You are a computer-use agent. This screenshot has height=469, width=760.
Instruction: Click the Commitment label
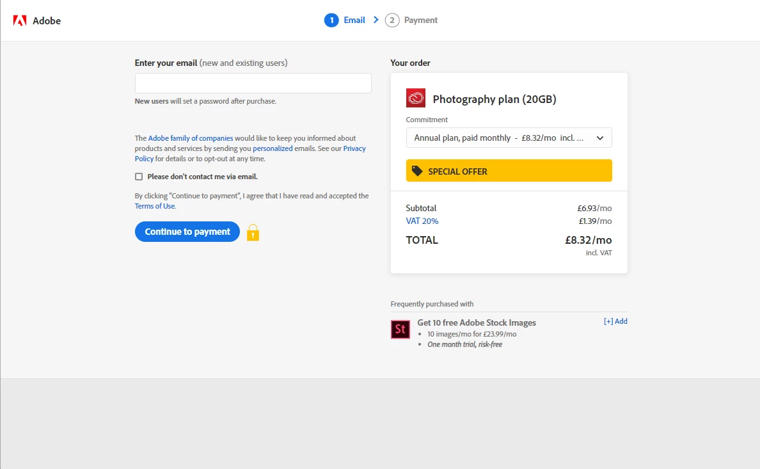click(427, 120)
